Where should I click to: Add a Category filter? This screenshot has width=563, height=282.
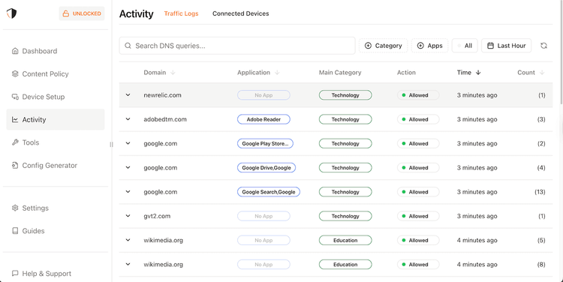pyautogui.click(x=383, y=46)
